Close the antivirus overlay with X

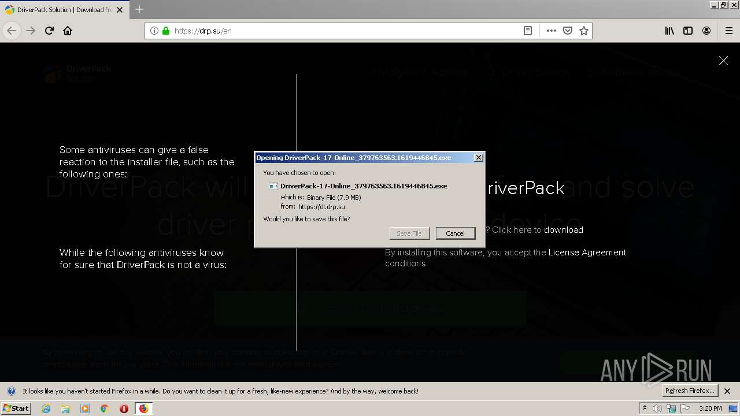click(723, 60)
